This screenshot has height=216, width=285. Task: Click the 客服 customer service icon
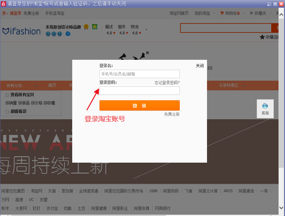point(265,106)
